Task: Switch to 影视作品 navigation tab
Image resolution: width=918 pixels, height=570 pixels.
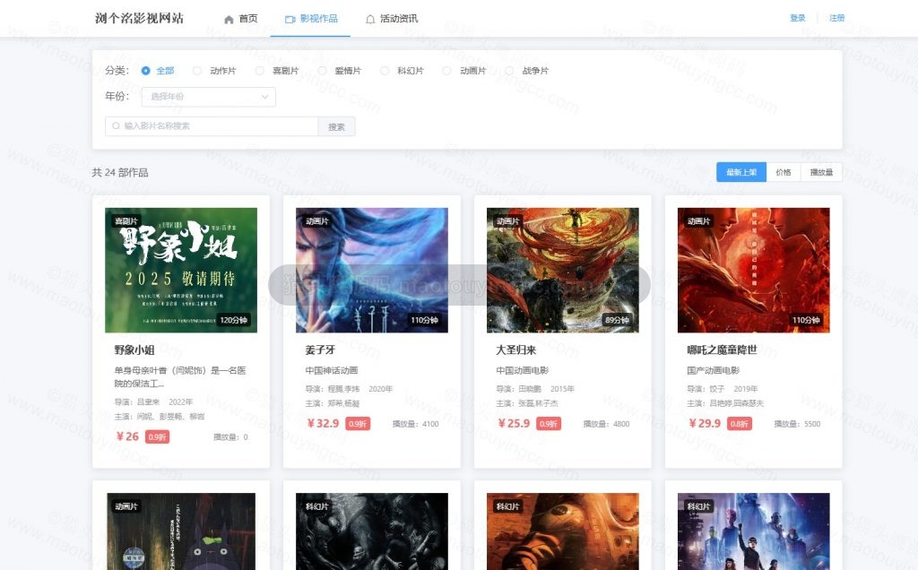Action: pos(311,19)
